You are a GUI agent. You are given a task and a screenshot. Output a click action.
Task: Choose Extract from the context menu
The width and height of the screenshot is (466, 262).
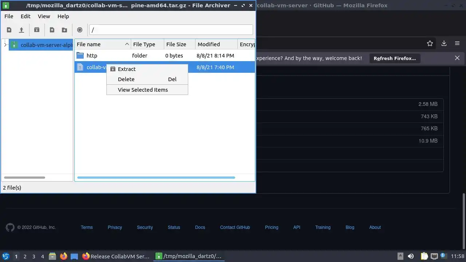point(147,69)
